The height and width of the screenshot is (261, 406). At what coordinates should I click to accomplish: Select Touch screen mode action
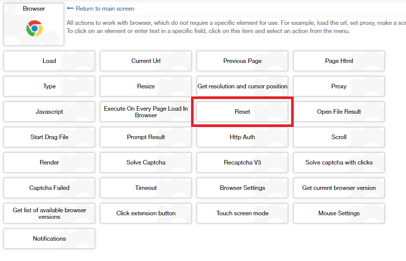[x=242, y=213]
